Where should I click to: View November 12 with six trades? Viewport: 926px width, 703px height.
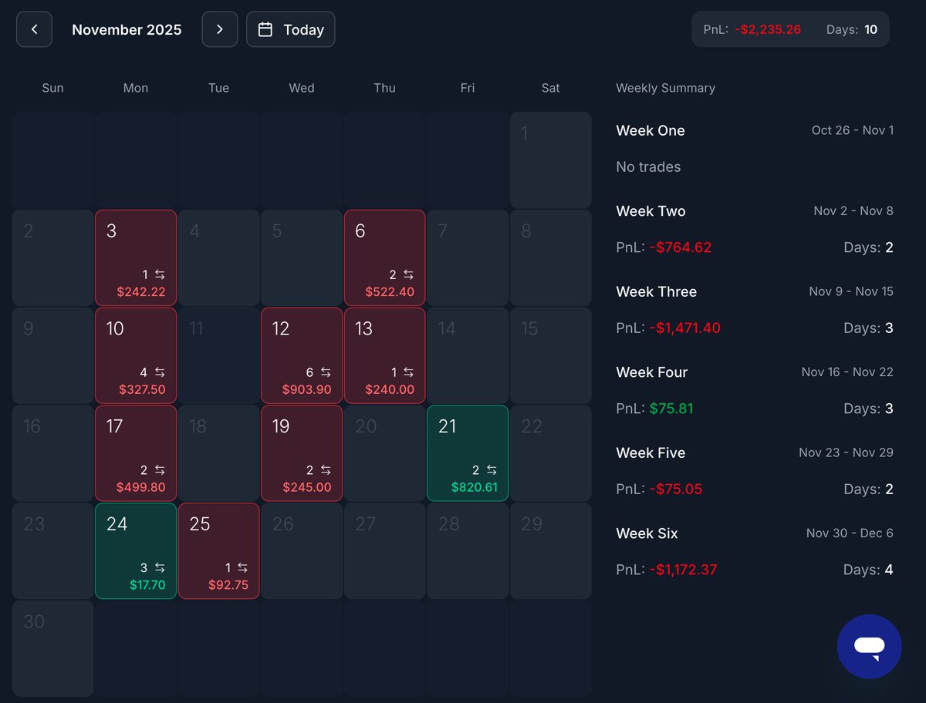(302, 355)
